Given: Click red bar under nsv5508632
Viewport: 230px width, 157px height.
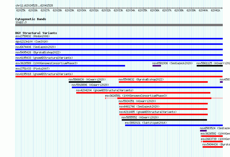Looking at the screenshot, I should [163, 82].
